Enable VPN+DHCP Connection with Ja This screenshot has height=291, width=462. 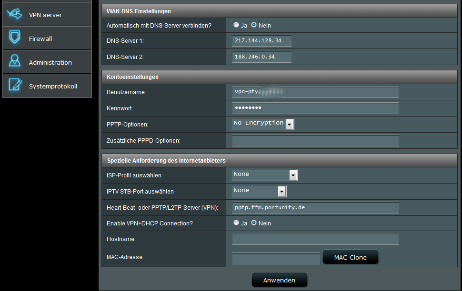tap(236, 223)
